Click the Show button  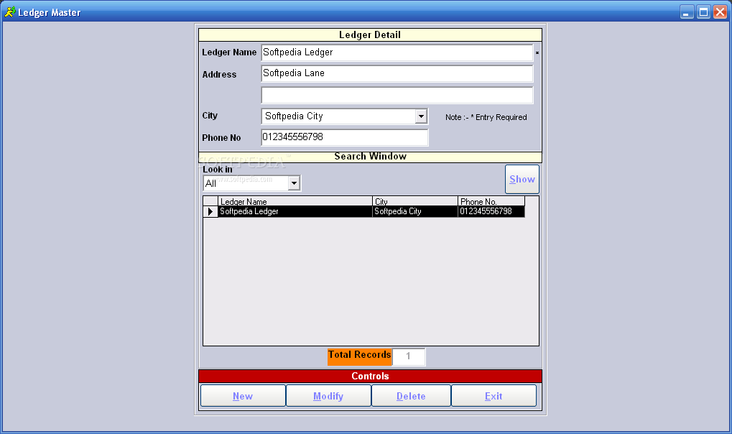point(522,179)
